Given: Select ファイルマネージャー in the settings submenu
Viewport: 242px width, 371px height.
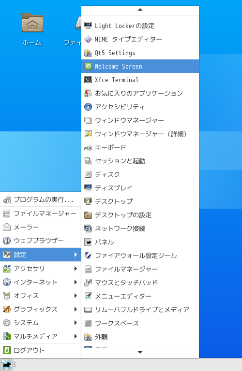Looking at the screenshot, I should pos(140,269).
